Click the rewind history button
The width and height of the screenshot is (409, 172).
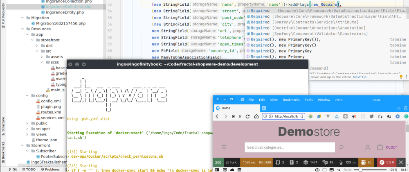pyautogui.click(x=234, y=116)
